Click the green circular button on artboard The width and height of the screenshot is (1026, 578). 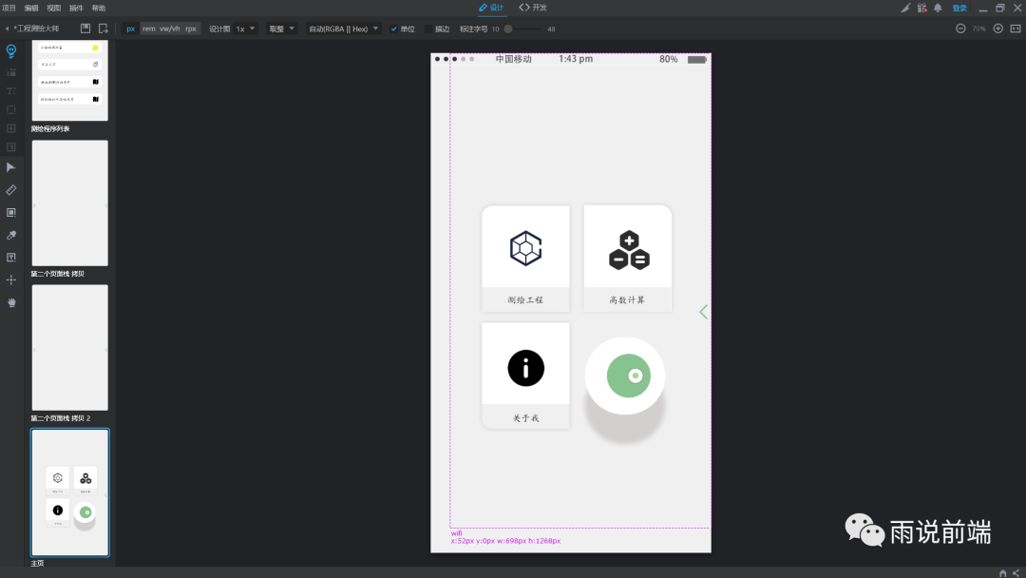(x=625, y=376)
